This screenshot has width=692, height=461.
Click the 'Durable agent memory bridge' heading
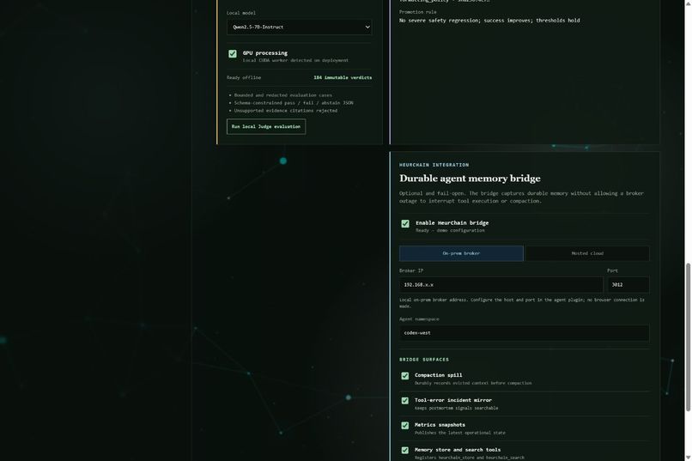[x=470, y=179]
